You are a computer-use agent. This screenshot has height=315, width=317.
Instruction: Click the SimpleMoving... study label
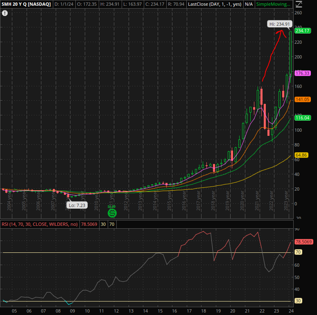pyautogui.click(x=273, y=4)
